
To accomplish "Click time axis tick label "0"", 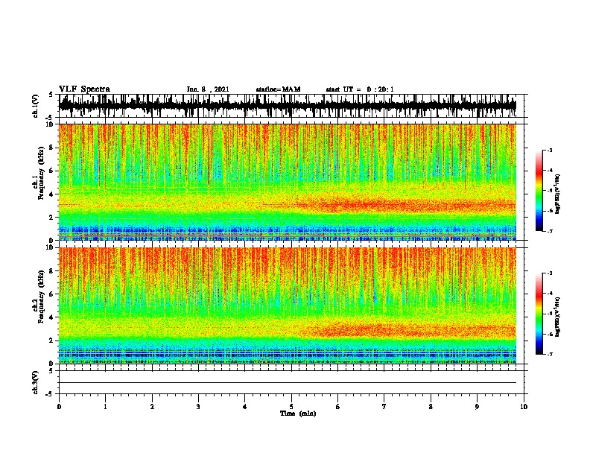I will point(59,407).
